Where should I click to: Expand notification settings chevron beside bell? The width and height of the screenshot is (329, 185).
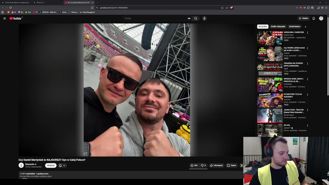click(x=64, y=165)
